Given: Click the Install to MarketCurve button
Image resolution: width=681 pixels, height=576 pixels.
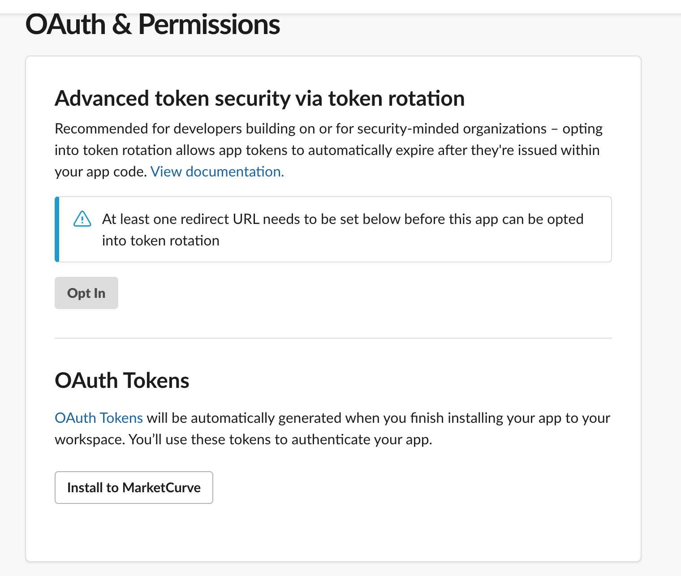Looking at the screenshot, I should [x=134, y=487].
